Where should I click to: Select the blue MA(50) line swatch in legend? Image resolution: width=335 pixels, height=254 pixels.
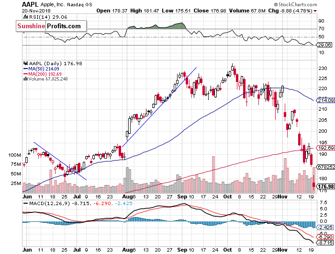(x=26, y=69)
